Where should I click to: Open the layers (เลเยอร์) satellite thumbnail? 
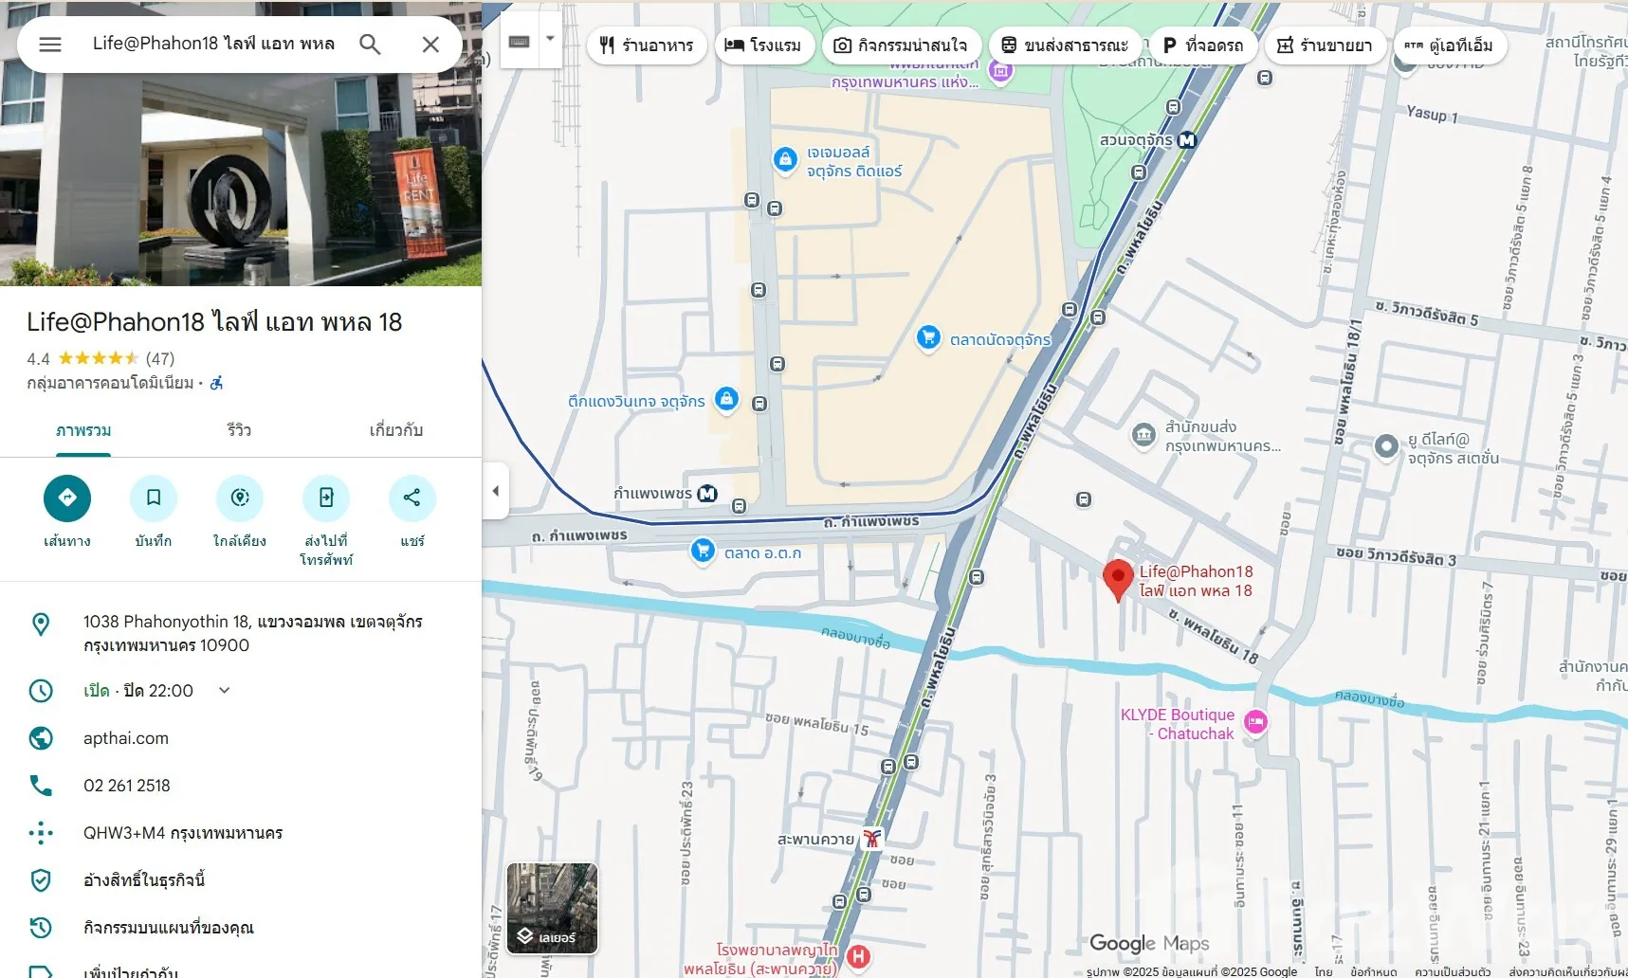pyautogui.click(x=552, y=908)
